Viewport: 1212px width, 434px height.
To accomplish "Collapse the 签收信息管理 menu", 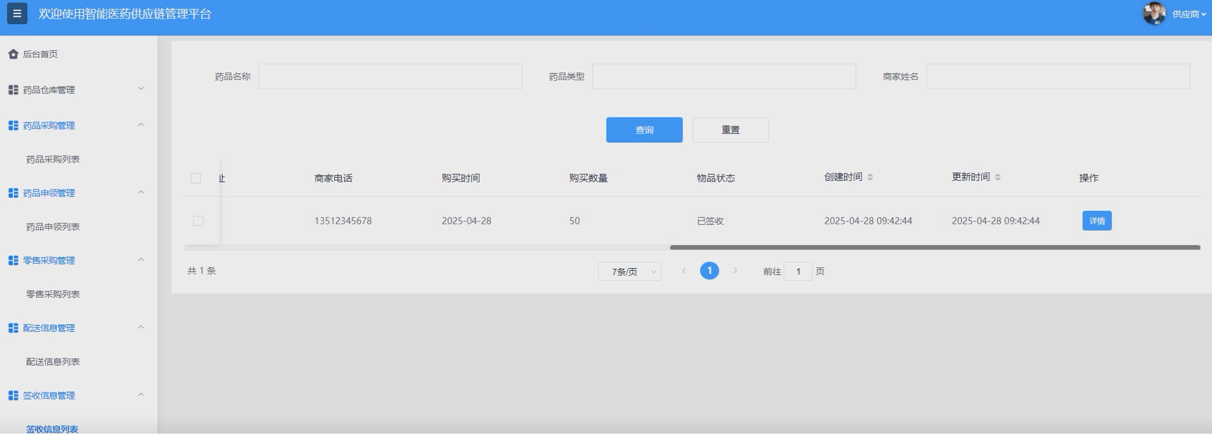I will 141,395.
